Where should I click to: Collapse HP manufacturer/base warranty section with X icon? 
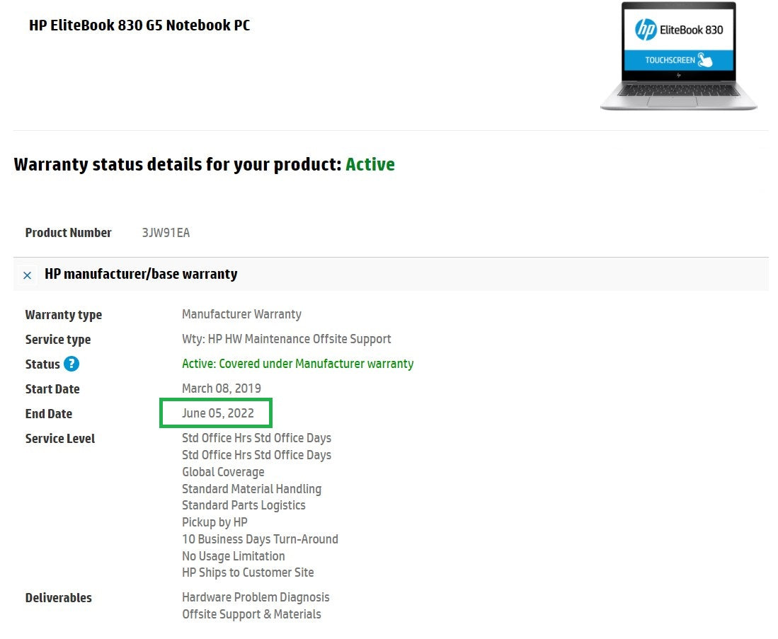[x=28, y=275]
